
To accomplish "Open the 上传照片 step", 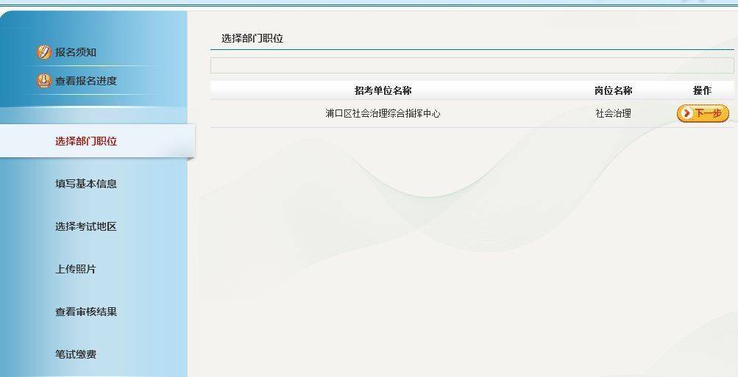I will [x=75, y=270].
